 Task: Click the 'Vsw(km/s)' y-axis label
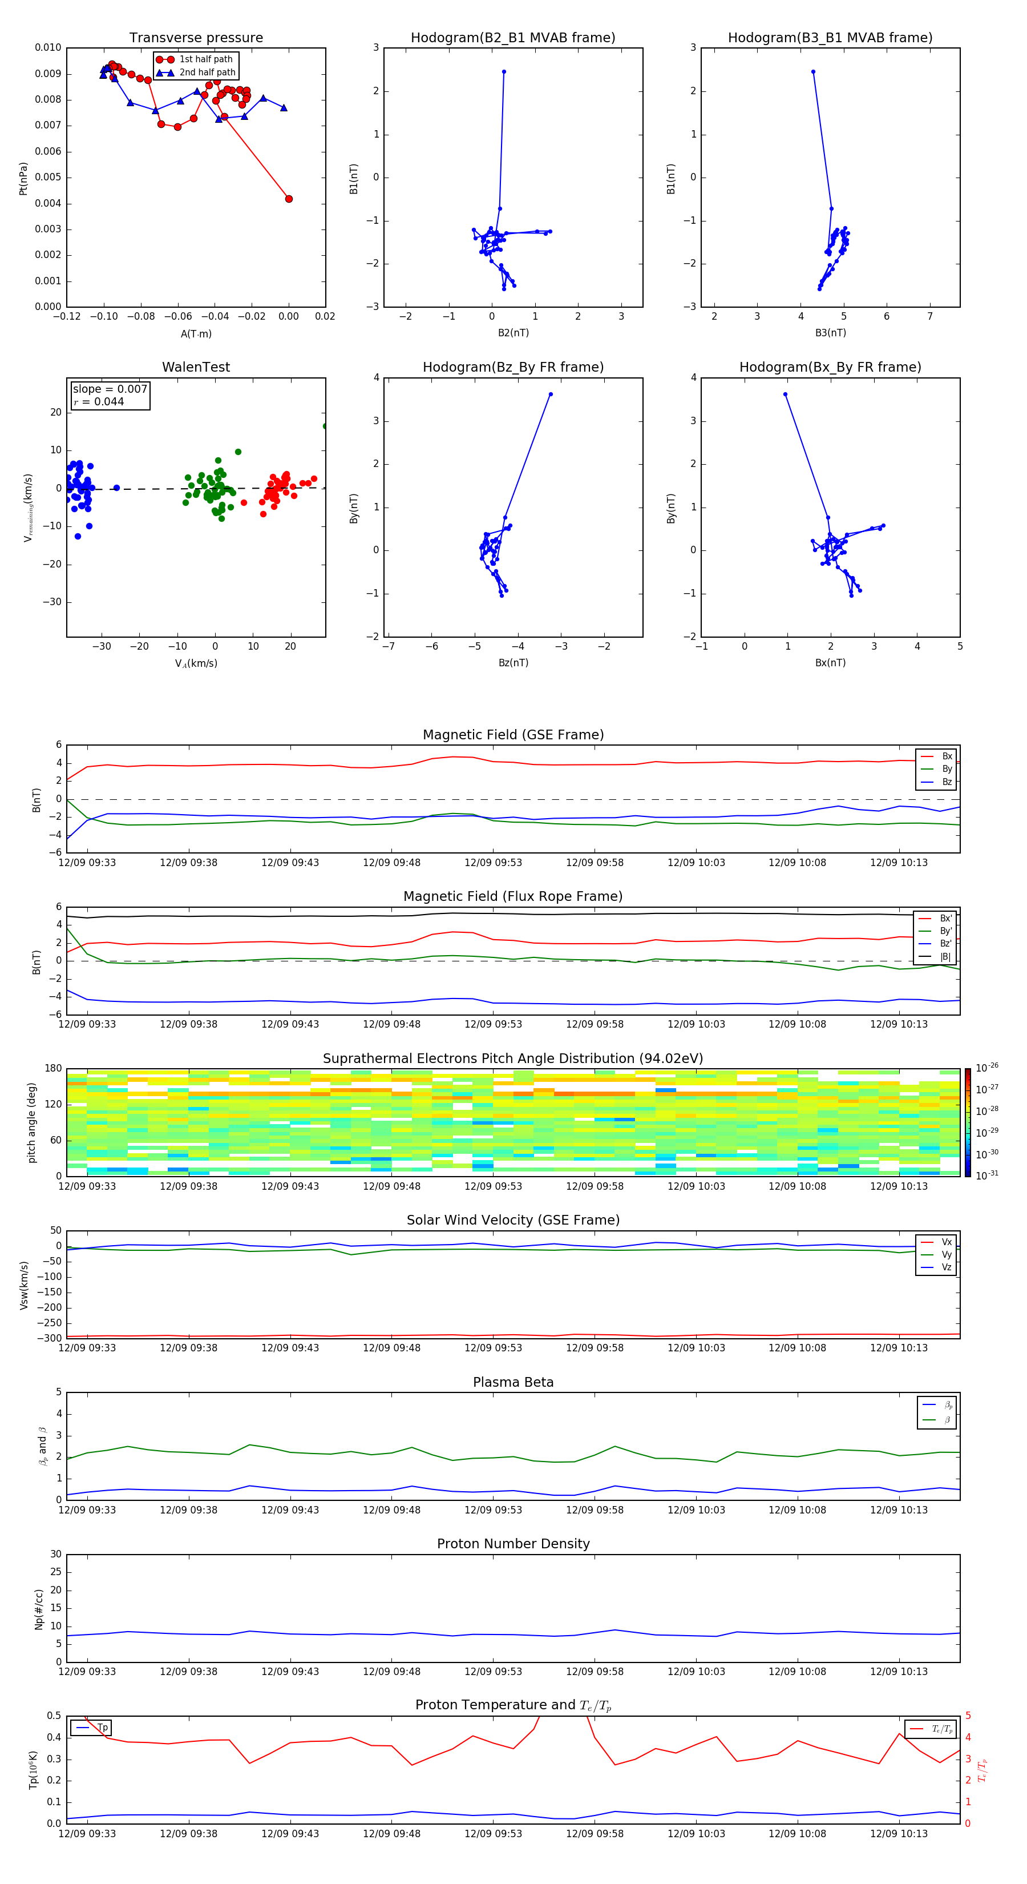[x=23, y=1285]
